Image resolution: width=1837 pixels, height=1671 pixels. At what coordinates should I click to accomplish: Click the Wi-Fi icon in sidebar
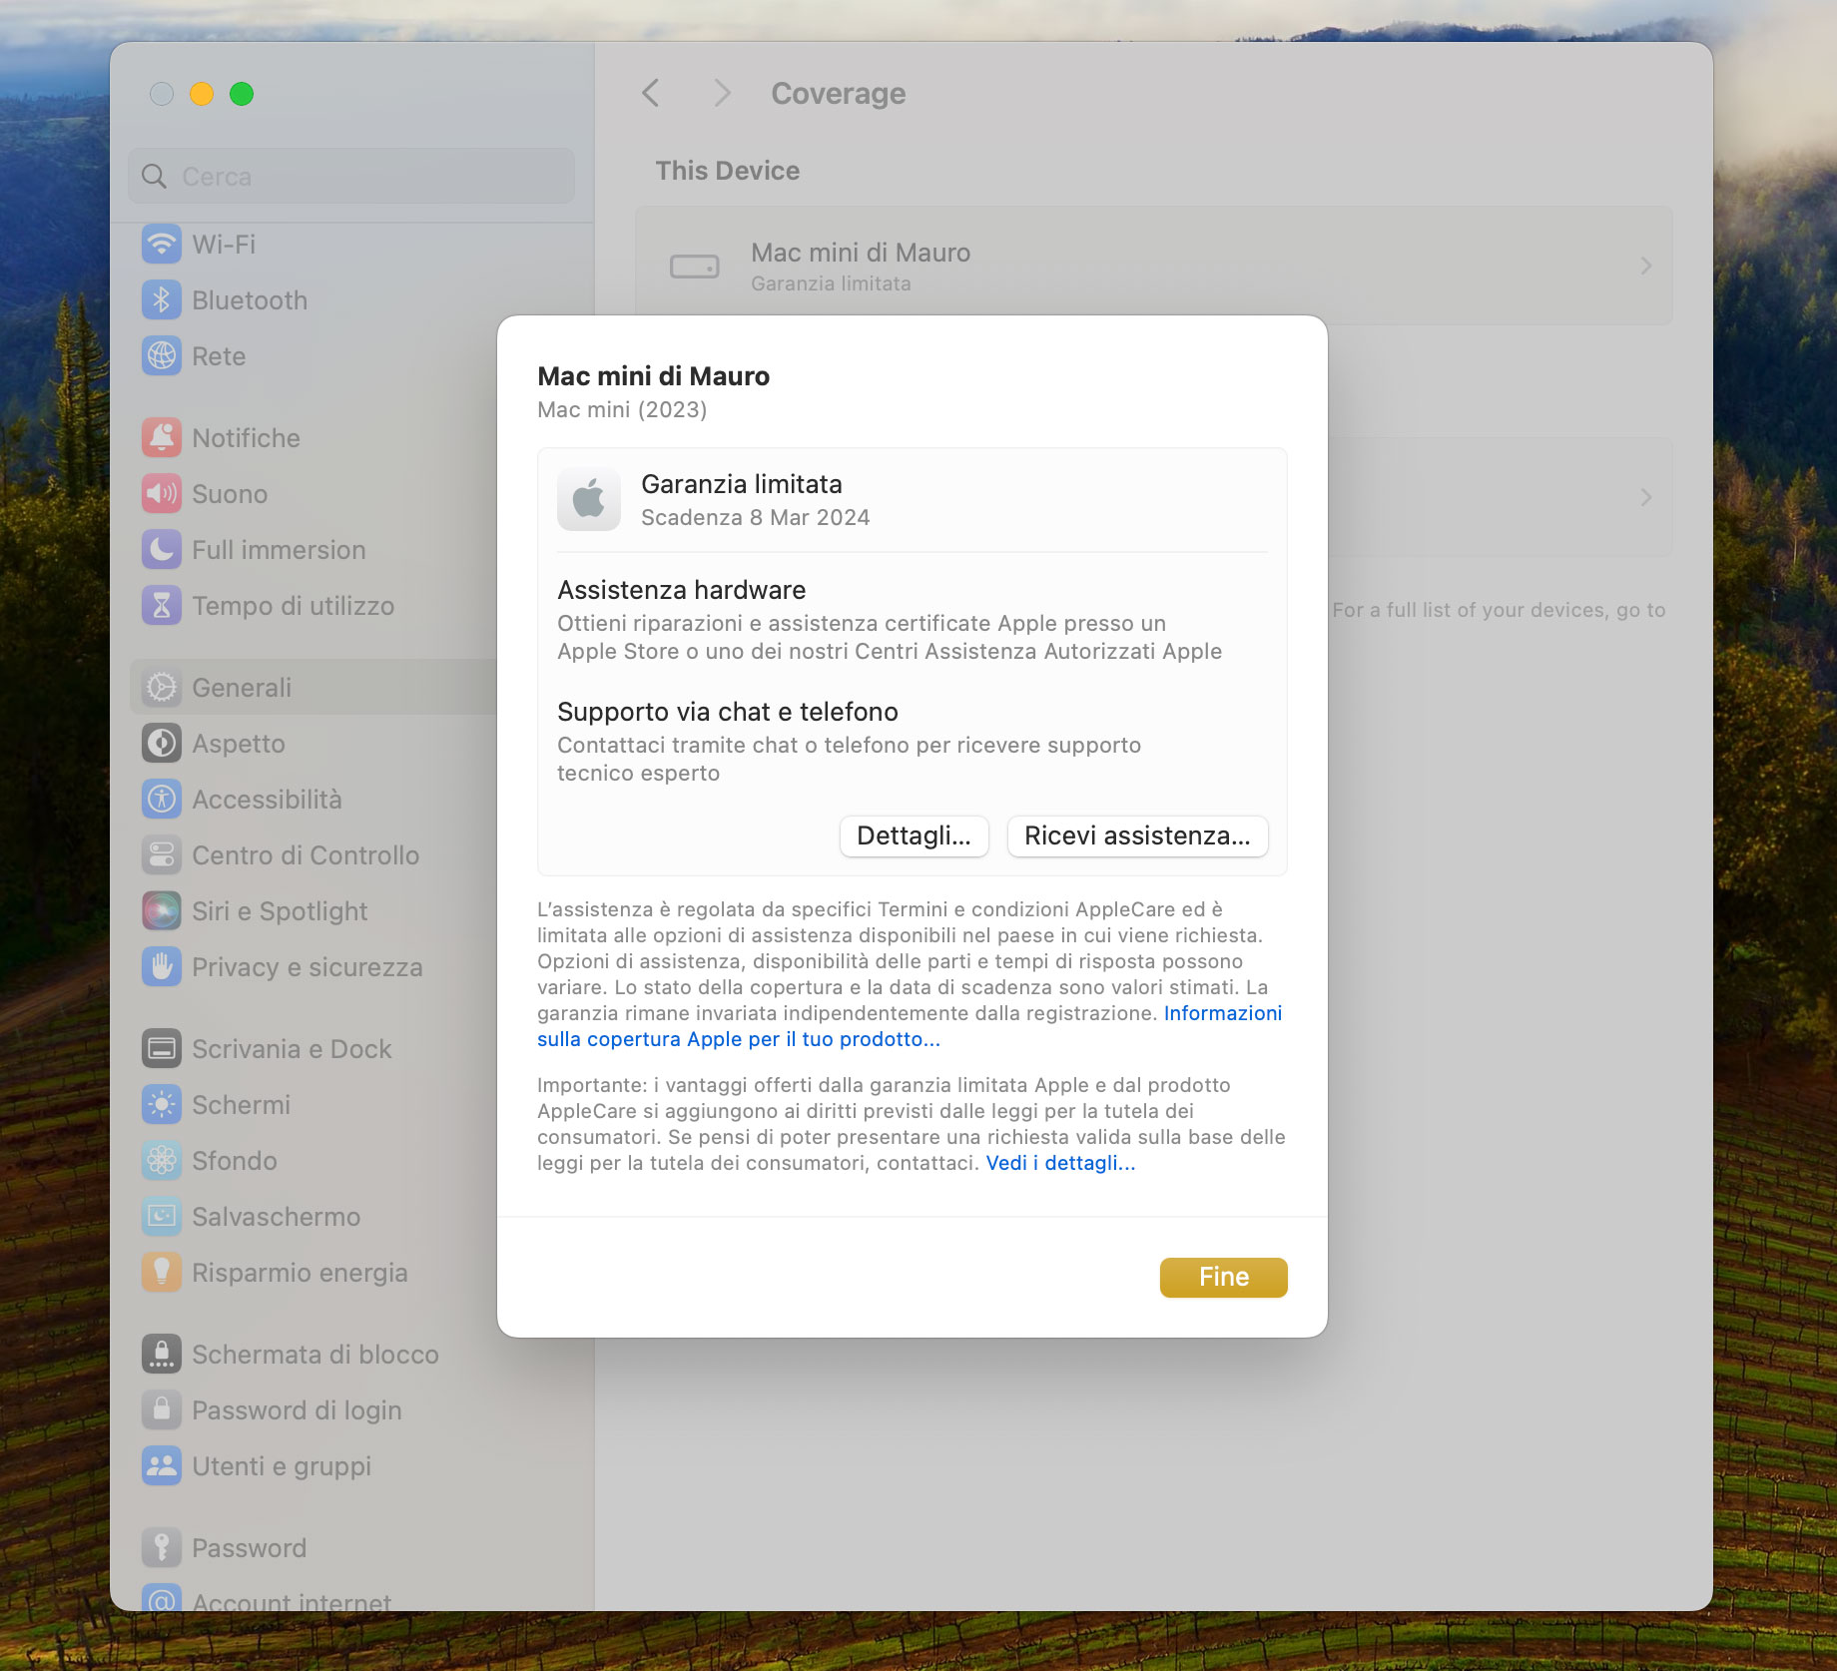[162, 244]
